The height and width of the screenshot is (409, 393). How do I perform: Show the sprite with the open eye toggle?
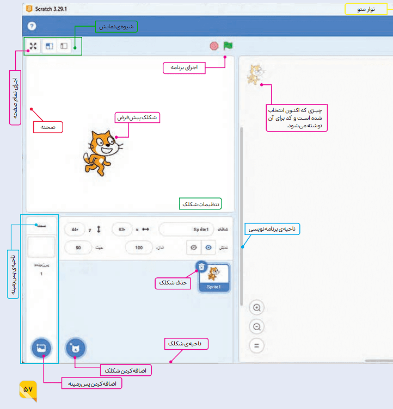pyautogui.click(x=209, y=247)
